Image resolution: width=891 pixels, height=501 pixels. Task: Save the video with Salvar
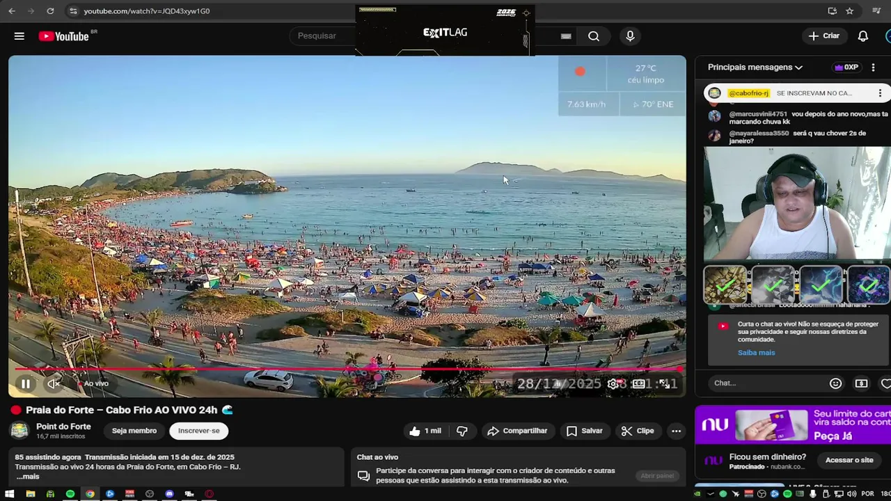pyautogui.click(x=584, y=431)
